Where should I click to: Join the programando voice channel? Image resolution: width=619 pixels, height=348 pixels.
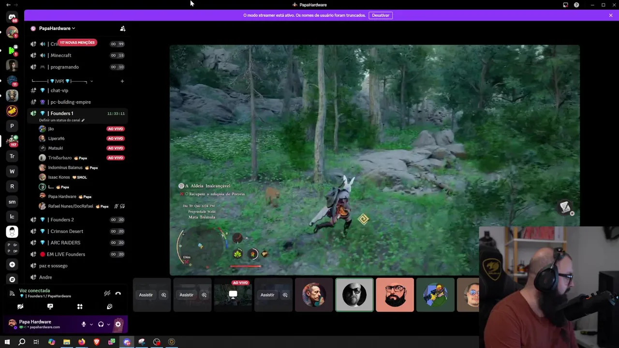click(77, 67)
